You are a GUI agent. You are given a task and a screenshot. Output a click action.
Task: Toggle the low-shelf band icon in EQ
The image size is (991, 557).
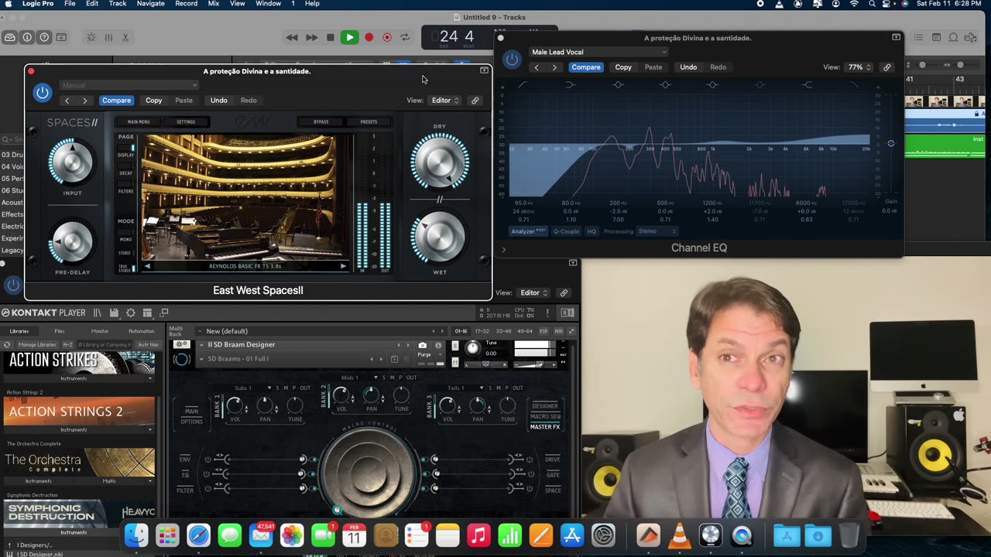point(571,84)
